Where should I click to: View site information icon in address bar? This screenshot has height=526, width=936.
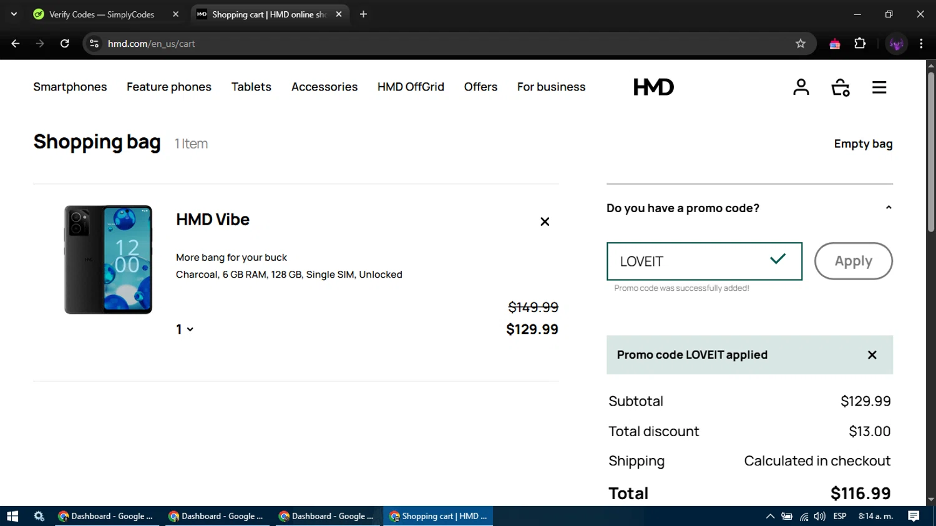click(x=94, y=44)
